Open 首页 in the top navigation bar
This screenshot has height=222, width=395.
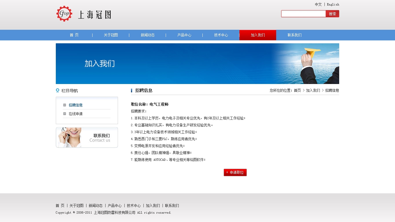click(74, 35)
